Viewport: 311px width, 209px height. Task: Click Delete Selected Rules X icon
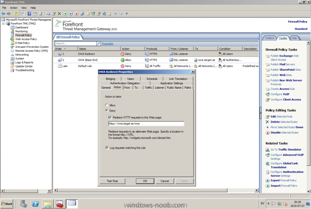pyautogui.click(x=267, y=122)
